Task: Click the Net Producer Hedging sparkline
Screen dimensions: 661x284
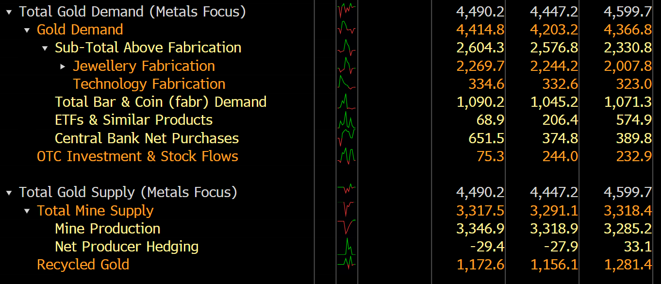Action: [347, 246]
